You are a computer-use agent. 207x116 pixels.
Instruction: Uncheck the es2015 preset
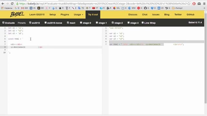(x=30, y=23)
